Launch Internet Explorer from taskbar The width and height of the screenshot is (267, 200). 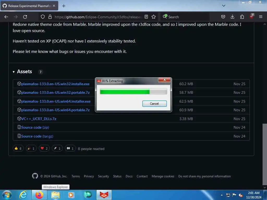[x=23, y=195]
